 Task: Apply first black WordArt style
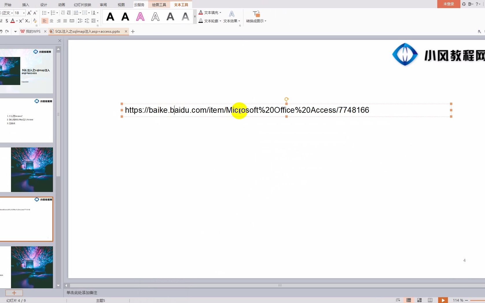click(x=110, y=17)
